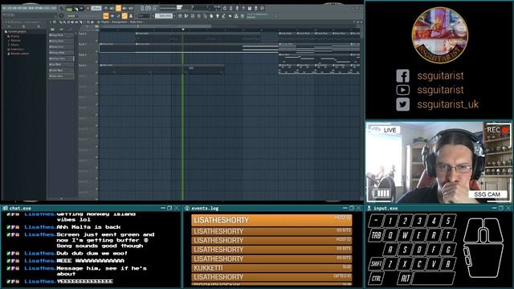Collapse the Current project browser folder
Image resolution: width=514 pixels, height=289 pixels.
coord(16,31)
